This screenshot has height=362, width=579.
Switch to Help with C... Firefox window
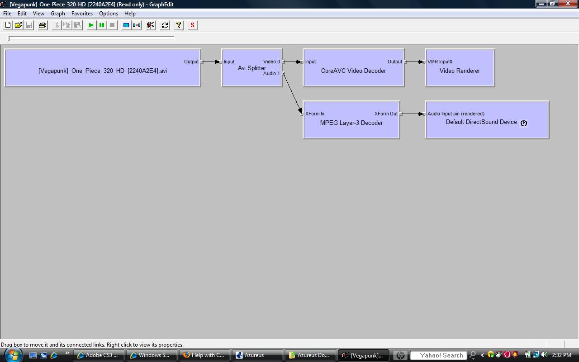204,355
